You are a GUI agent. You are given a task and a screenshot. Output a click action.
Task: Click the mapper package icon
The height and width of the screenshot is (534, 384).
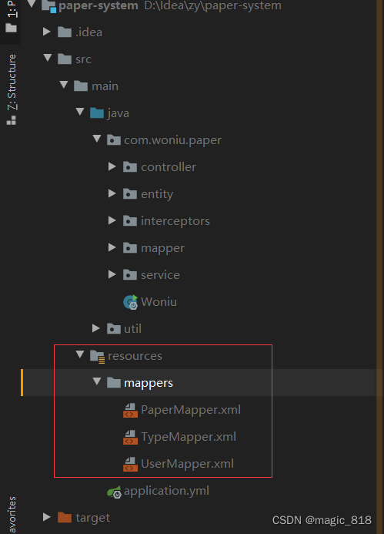pyautogui.click(x=130, y=247)
